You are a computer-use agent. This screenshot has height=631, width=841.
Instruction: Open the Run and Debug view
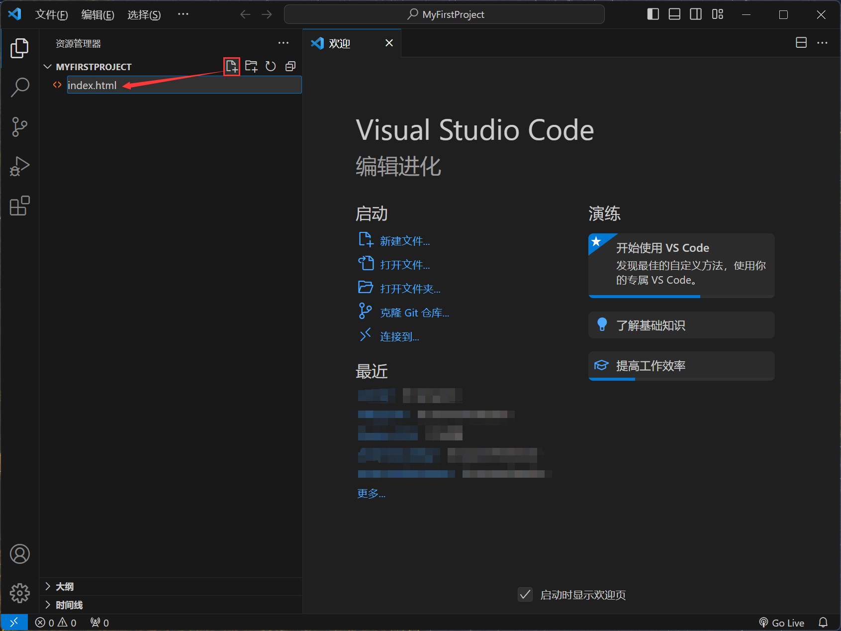pos(19,166)
